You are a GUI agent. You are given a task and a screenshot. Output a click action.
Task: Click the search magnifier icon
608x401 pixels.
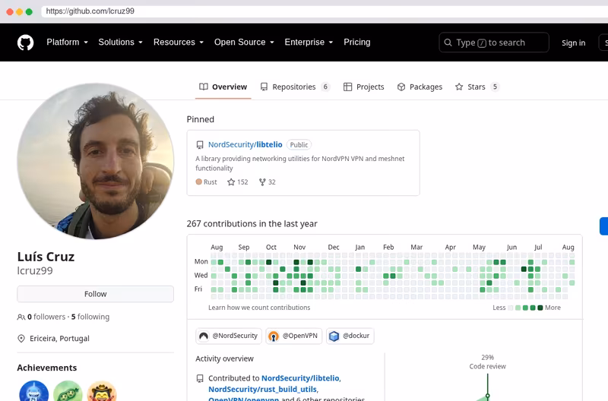(448, 43)
